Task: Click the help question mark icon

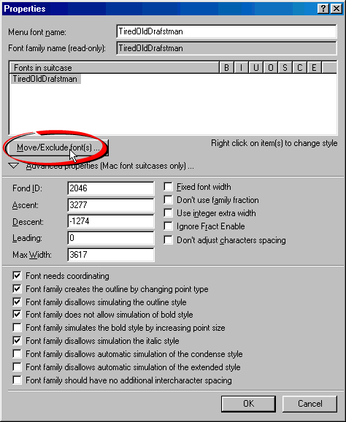Action: pos(323,9)
